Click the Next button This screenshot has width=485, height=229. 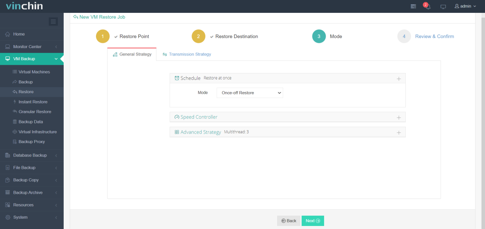pos(312,221)
